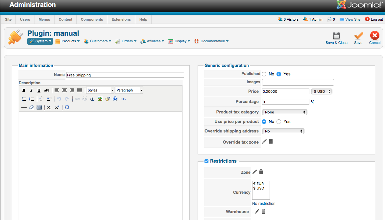Increase indent in editor
Viewport: 385px width, 220px height.
pyautogui.click(x=49, y=99)
